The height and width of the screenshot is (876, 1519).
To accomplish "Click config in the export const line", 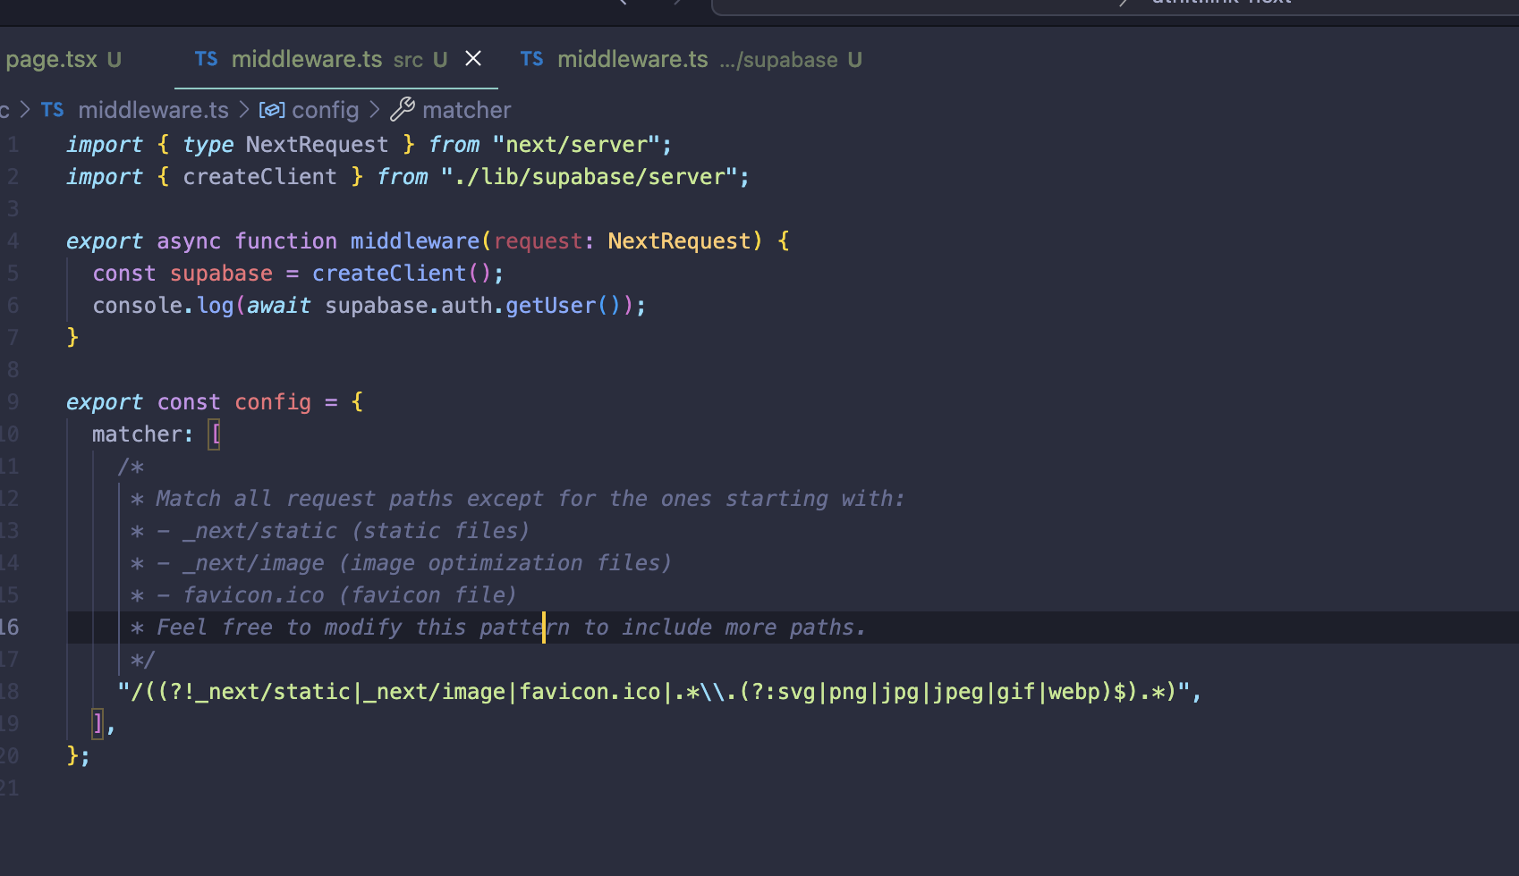I will click(x=273, y=402).
